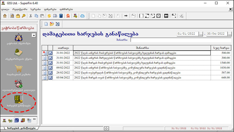
Task: Open the ფაილი menu
Action: pyautogui.click(x=5, y=9)
